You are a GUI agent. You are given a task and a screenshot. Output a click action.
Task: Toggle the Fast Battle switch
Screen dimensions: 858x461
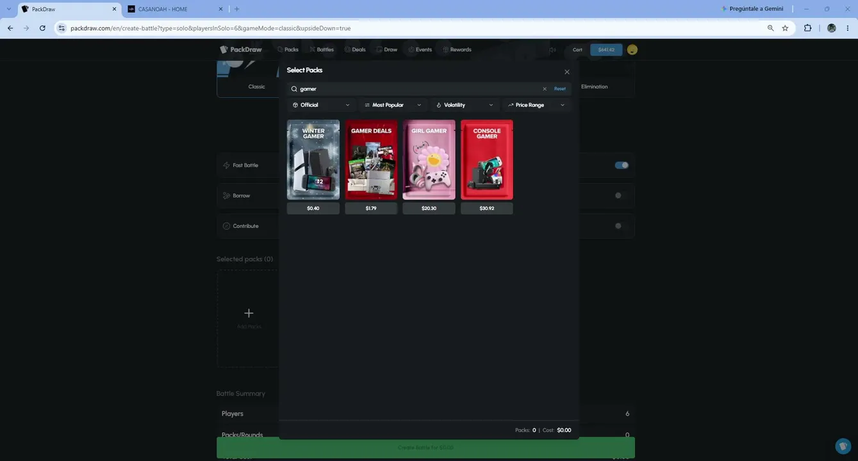tap(622, 165)
